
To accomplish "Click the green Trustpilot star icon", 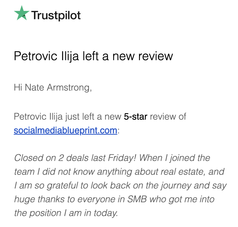I will [x=22, y=13].
